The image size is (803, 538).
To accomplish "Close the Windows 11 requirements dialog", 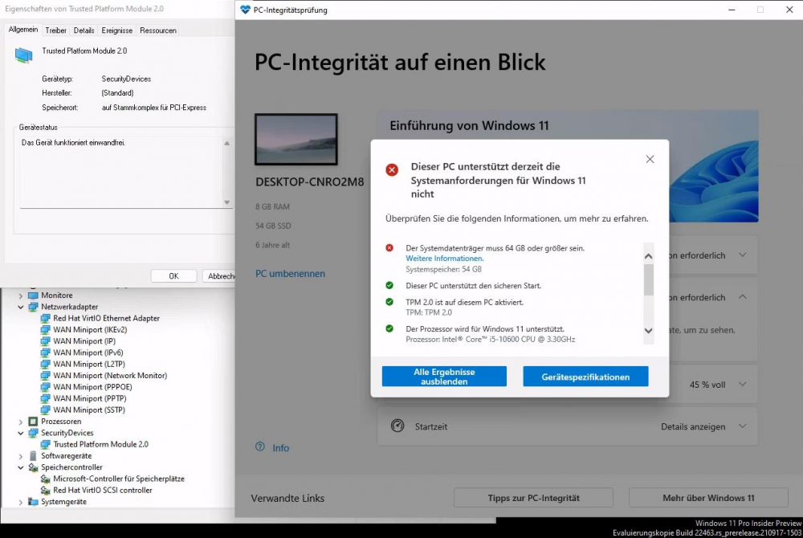I will [650, 159].
